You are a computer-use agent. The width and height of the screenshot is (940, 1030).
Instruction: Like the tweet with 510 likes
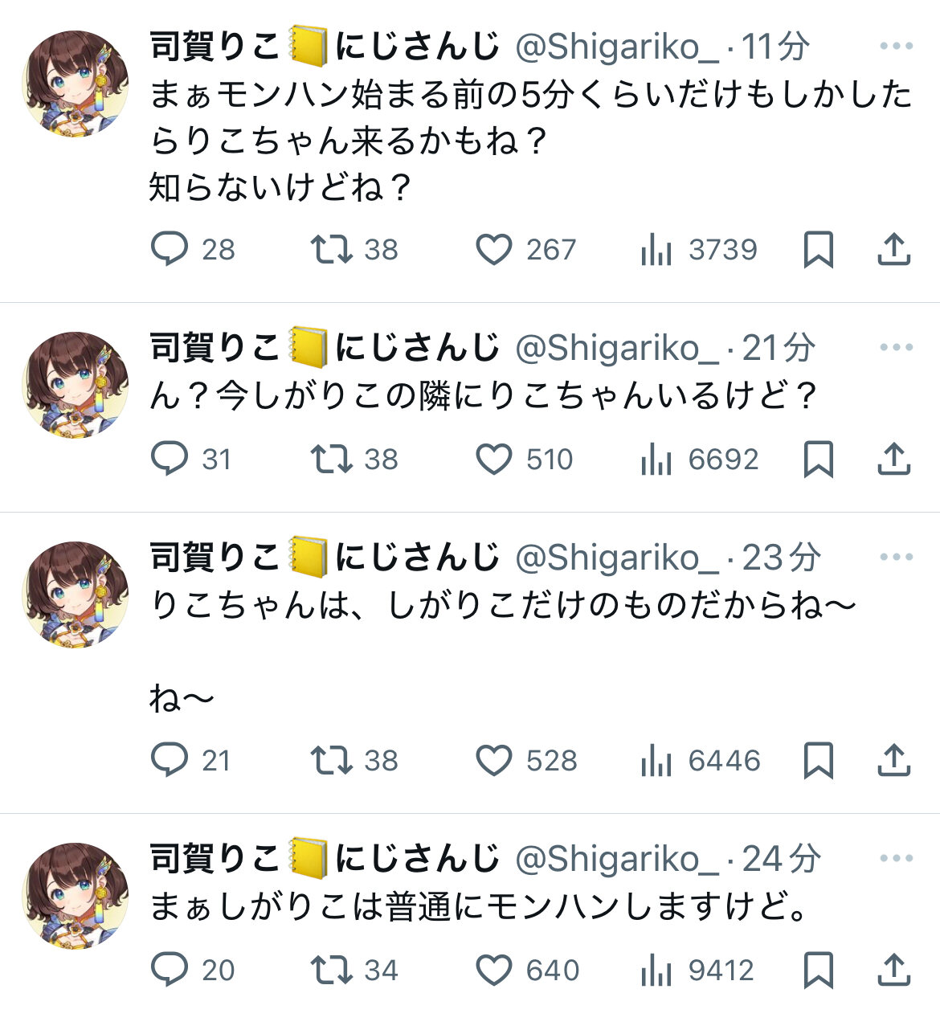[x=494, y=459]
